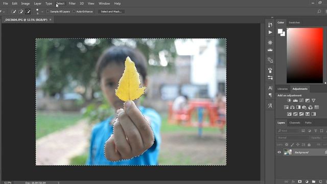Screen dimensions: 327x184
Task: Open the Clone Source panel icon
Action: 270,60
